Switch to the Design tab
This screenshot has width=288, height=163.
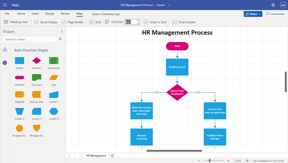tap(50, 14)
